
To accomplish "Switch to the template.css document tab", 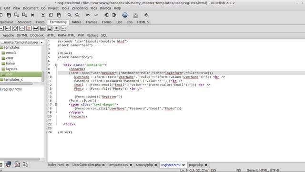I will click(118, 165).
